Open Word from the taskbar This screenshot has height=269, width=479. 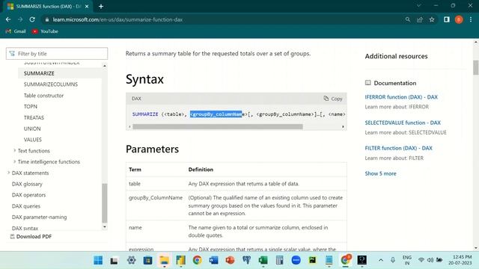click(x=213, y=260)
